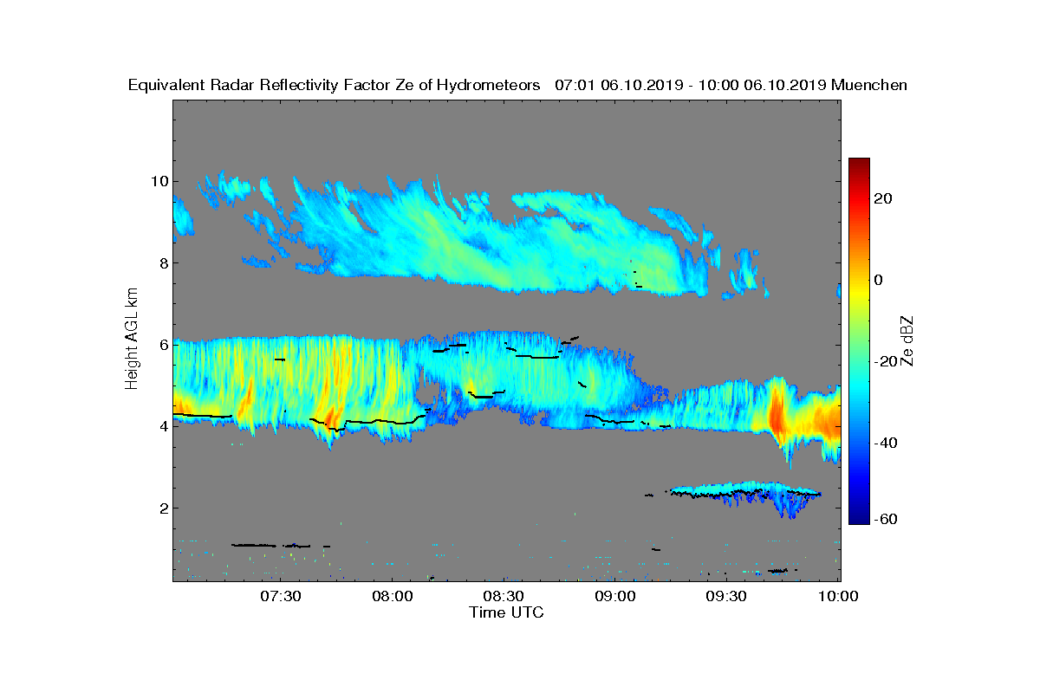Click the 07:30 time tick label
This screenshot has width=1040, height=693.
click(x=281, y=596)
